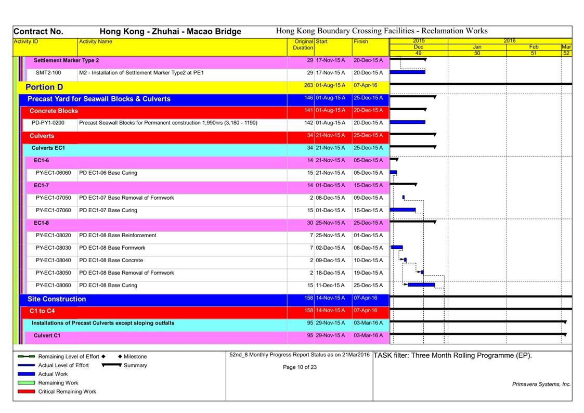
Task: Select the red Critical Remaining Work swatch
Action: [x=27, y=391]
